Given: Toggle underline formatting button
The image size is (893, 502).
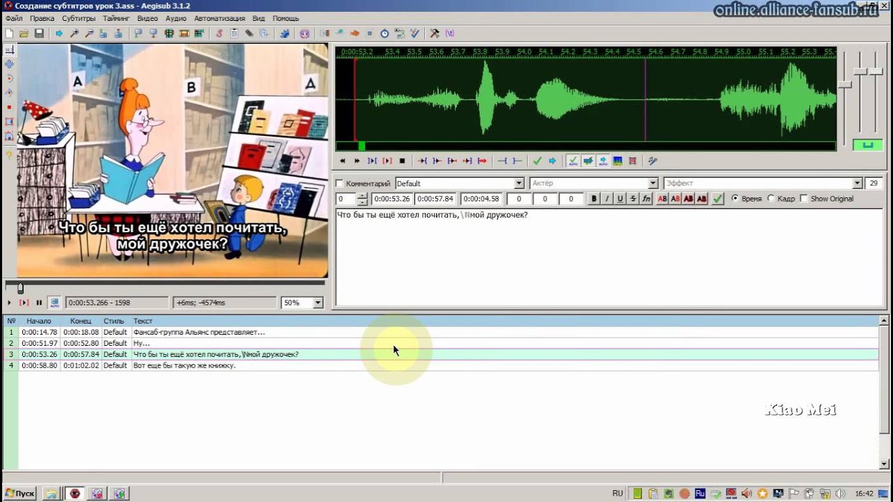Looking at the screenshot, I should [x=620, y=199].
